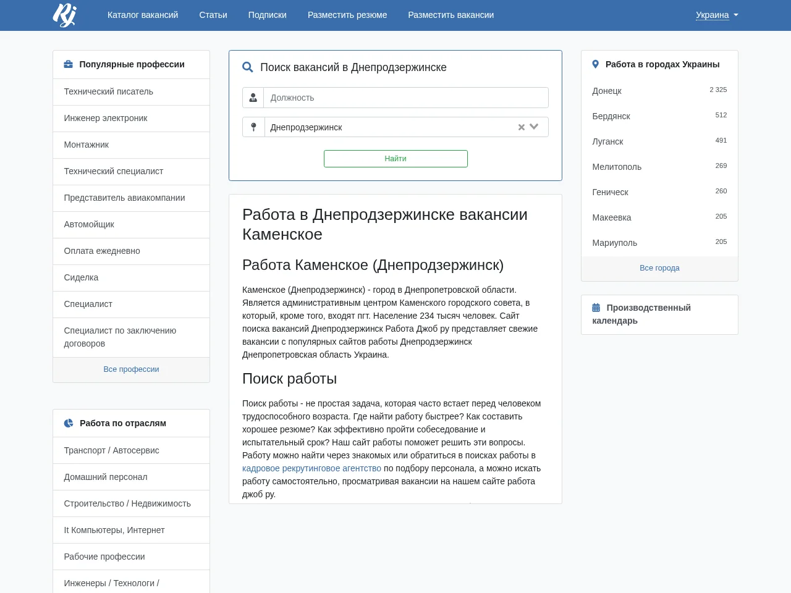Open the Все профессии link
Image resolution: width=791 pixels, height=593 pixels.
point(131,369)
